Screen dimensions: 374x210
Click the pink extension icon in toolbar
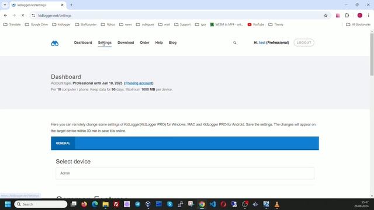338,16
